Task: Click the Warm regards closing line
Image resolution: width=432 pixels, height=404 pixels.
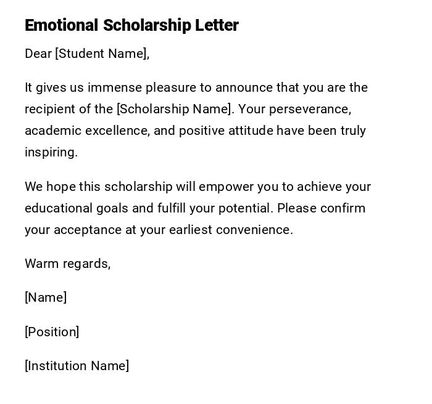Action: [x=67, y=264]
